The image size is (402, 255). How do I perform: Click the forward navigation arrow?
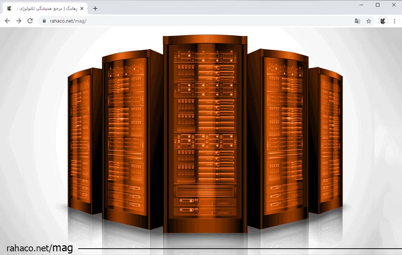[19, 21]
